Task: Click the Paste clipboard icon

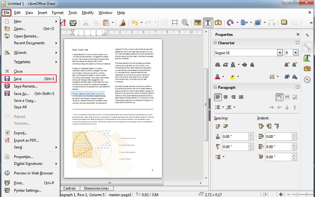Action: (106, 23)
